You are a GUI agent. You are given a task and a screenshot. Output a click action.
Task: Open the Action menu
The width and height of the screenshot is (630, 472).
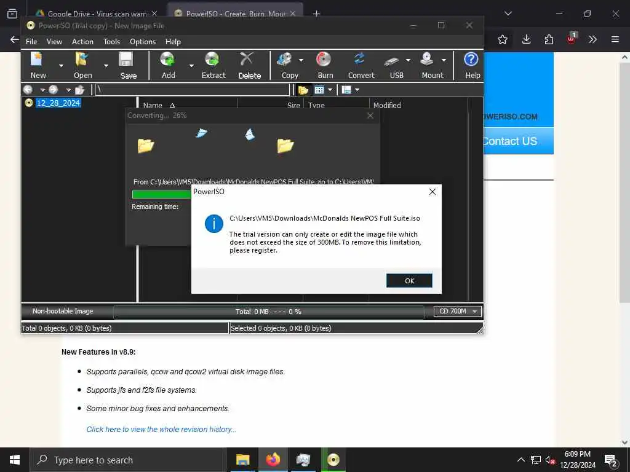pyautogui.click(x=82, y=42)
